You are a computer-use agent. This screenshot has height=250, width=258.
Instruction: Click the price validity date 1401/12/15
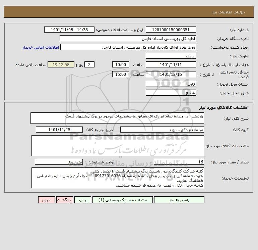click(171, 74)
